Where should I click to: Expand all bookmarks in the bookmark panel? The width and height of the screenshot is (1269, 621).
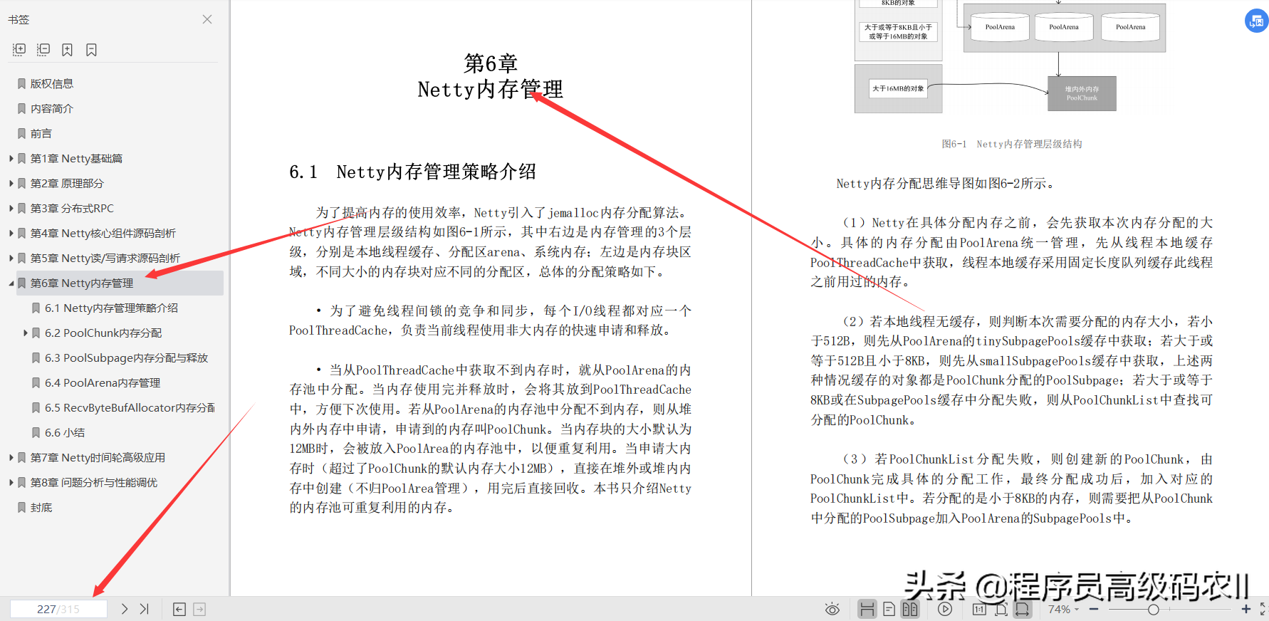click(19, 49)
